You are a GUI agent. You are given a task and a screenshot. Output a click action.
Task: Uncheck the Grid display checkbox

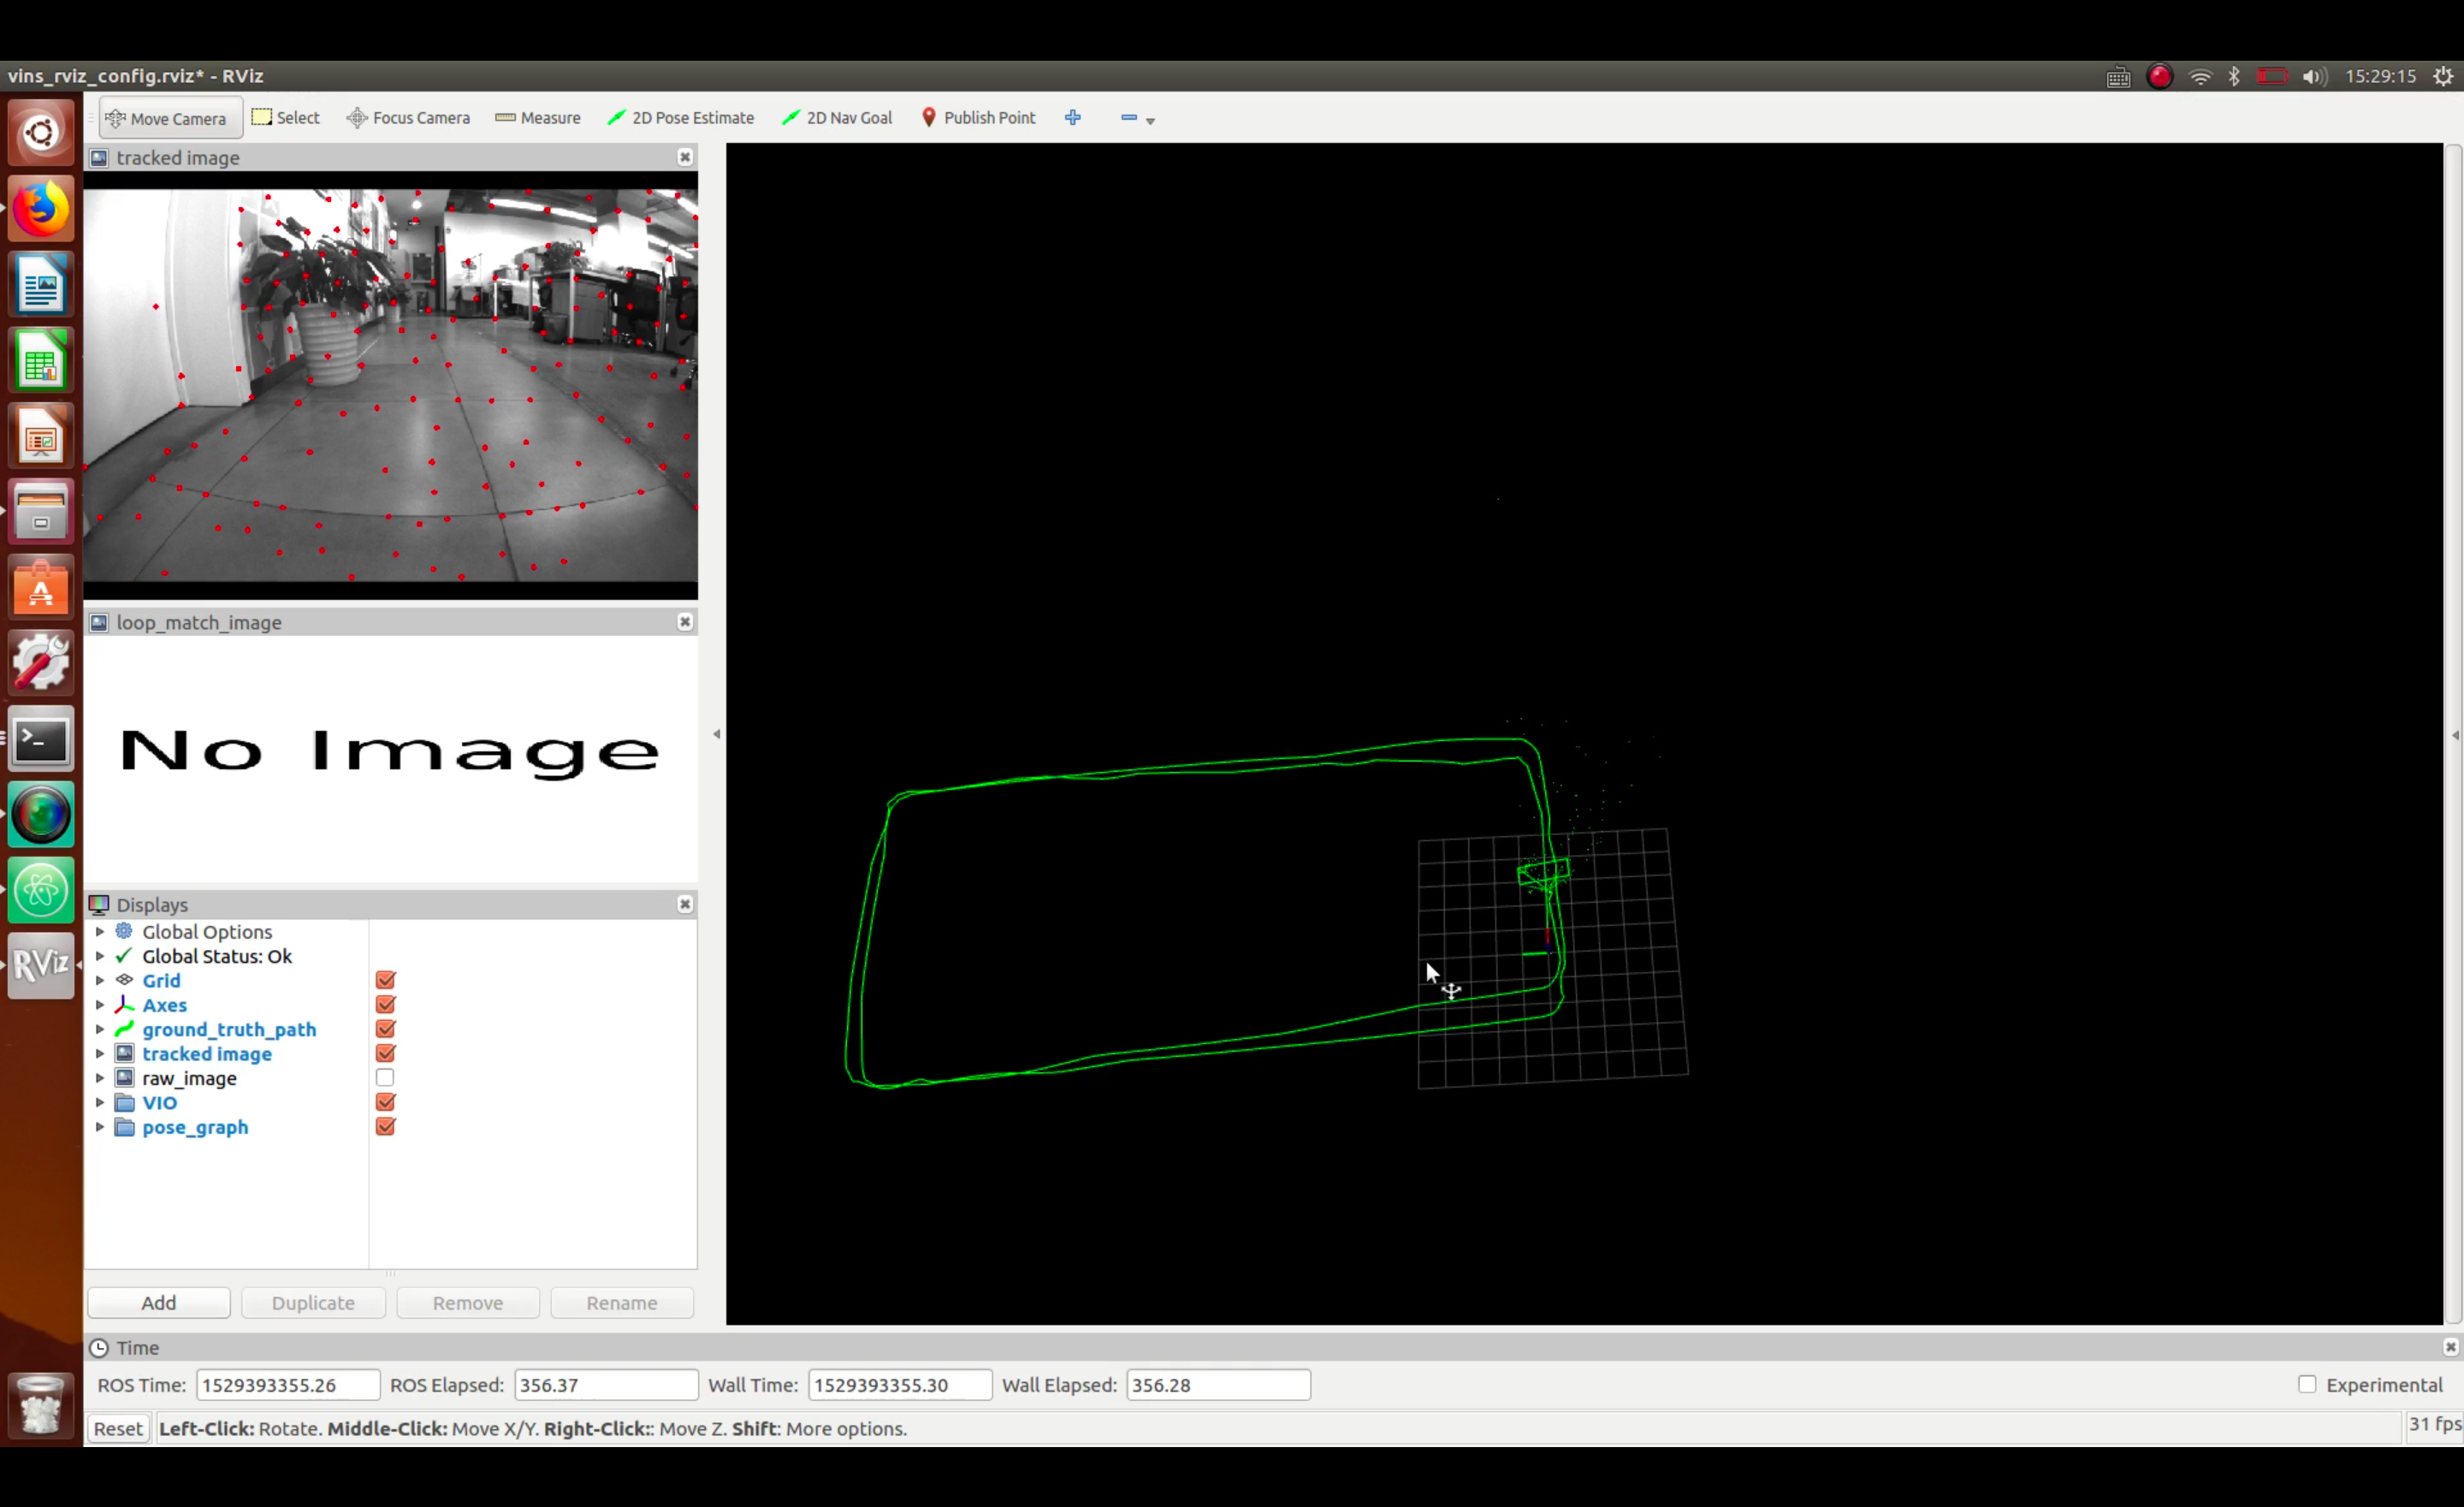coord(385,980)
